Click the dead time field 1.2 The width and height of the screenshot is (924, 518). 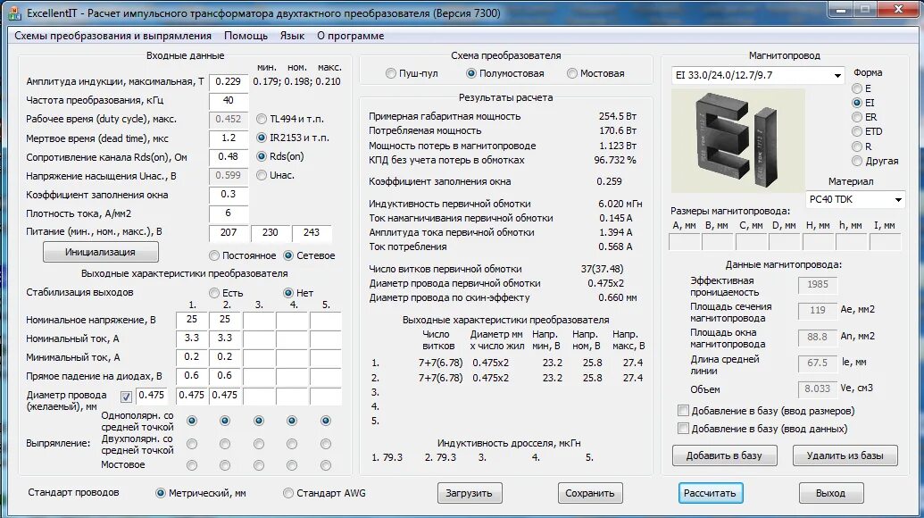click(229, 138)
